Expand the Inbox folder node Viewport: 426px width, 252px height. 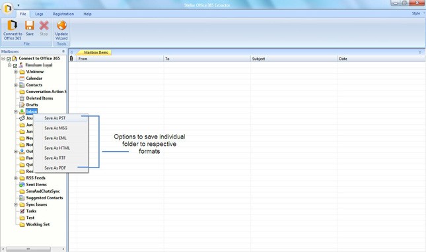[x=16, y=111]
